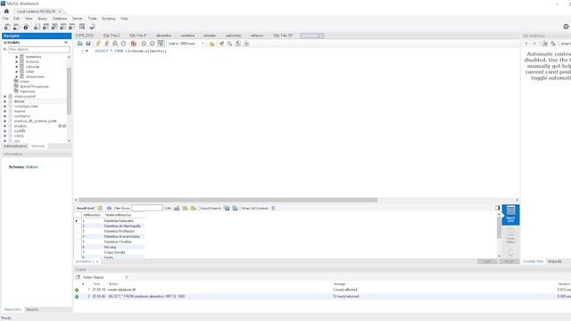Switch to the alimentos editor tab
Image resolution: width=571 pixels, height=321 pixels.
(x=163, y=36)
